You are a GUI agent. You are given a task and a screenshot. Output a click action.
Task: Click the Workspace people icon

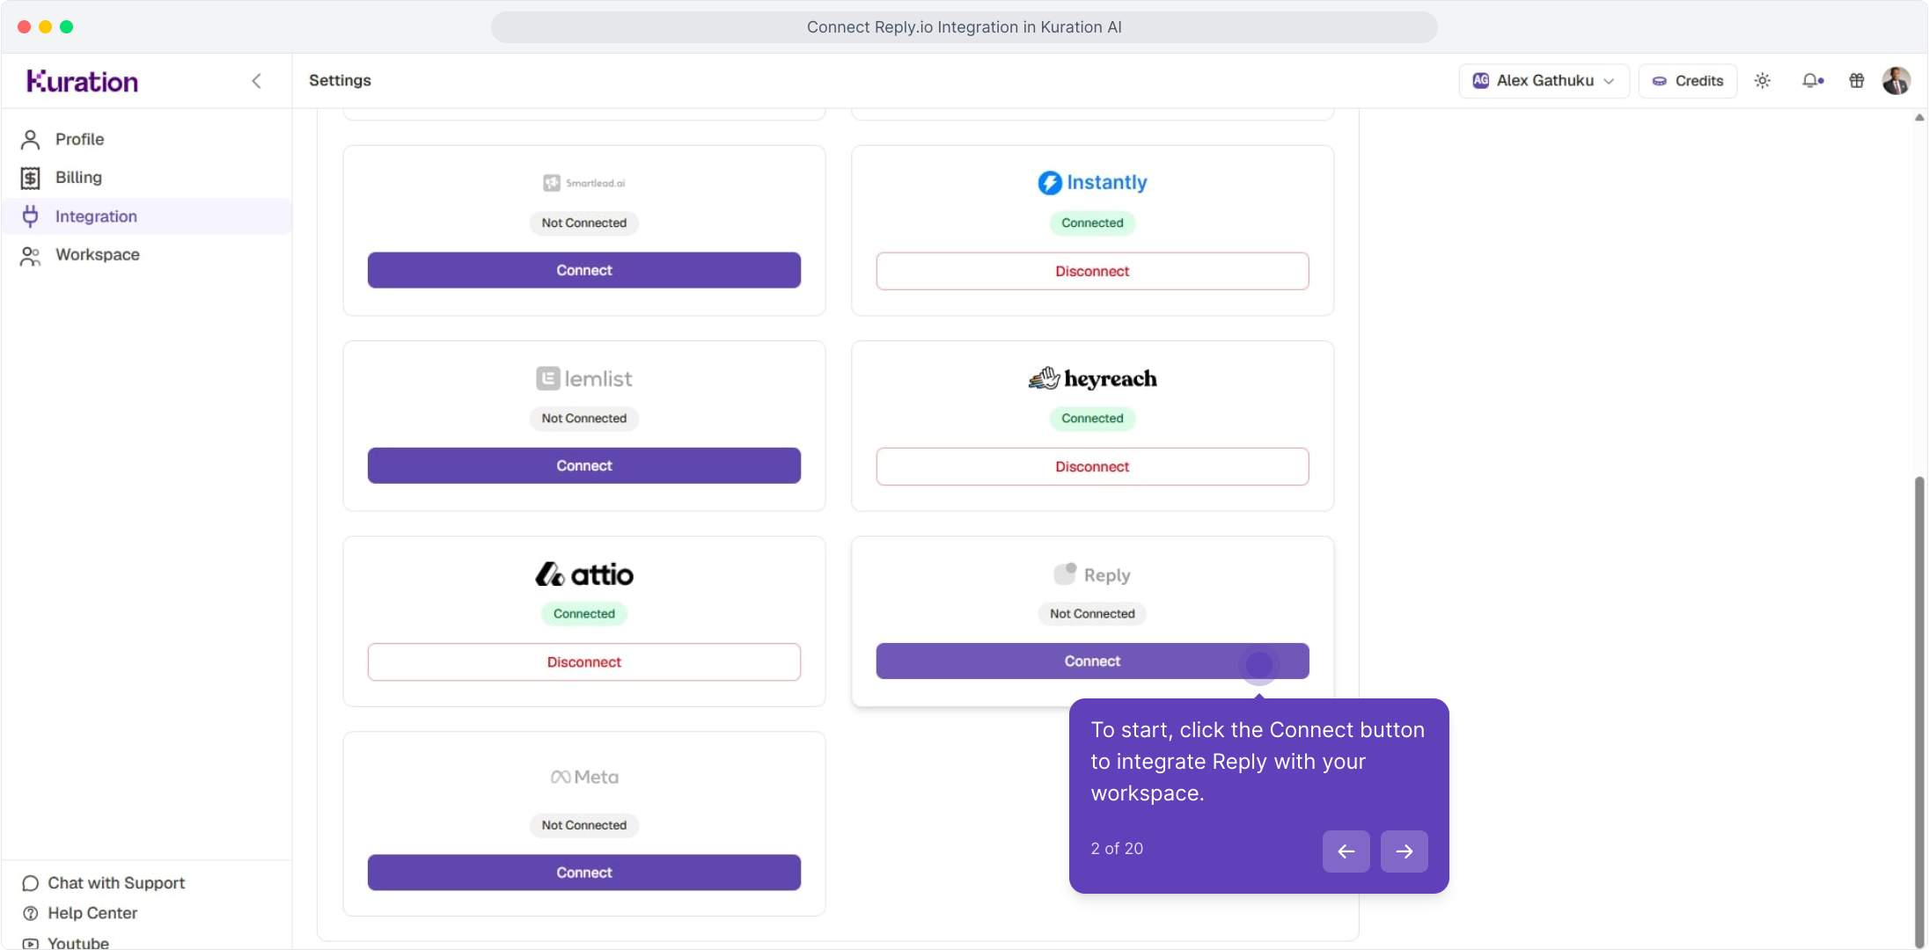tap(31, 255)
